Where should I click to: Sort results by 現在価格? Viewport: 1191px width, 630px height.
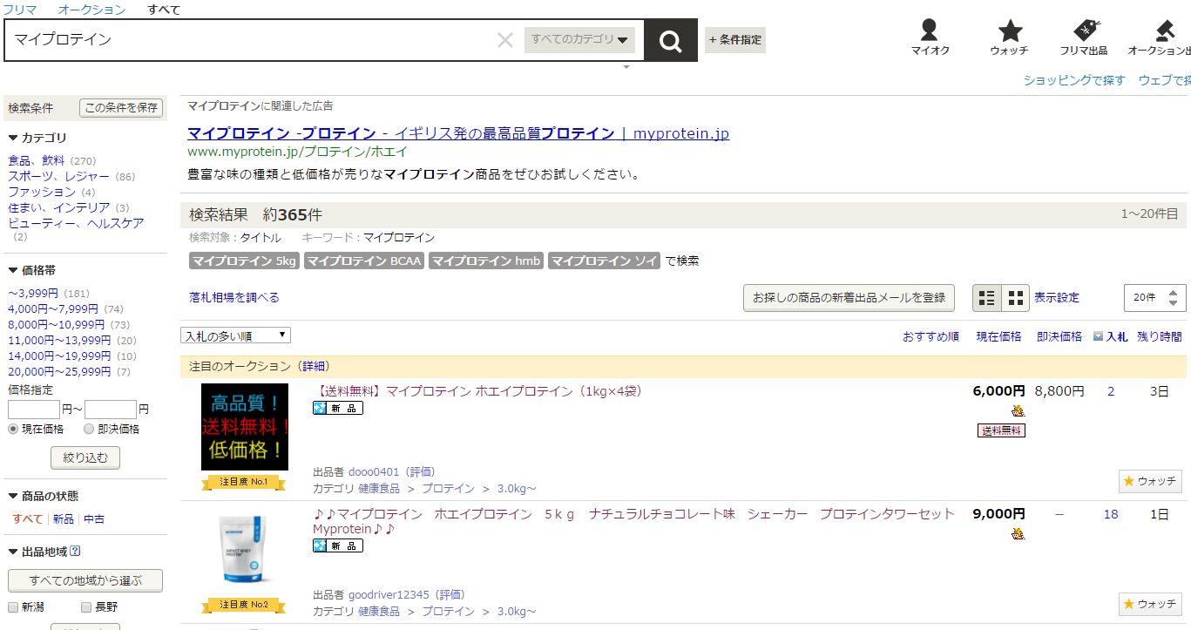click(998, 336)
